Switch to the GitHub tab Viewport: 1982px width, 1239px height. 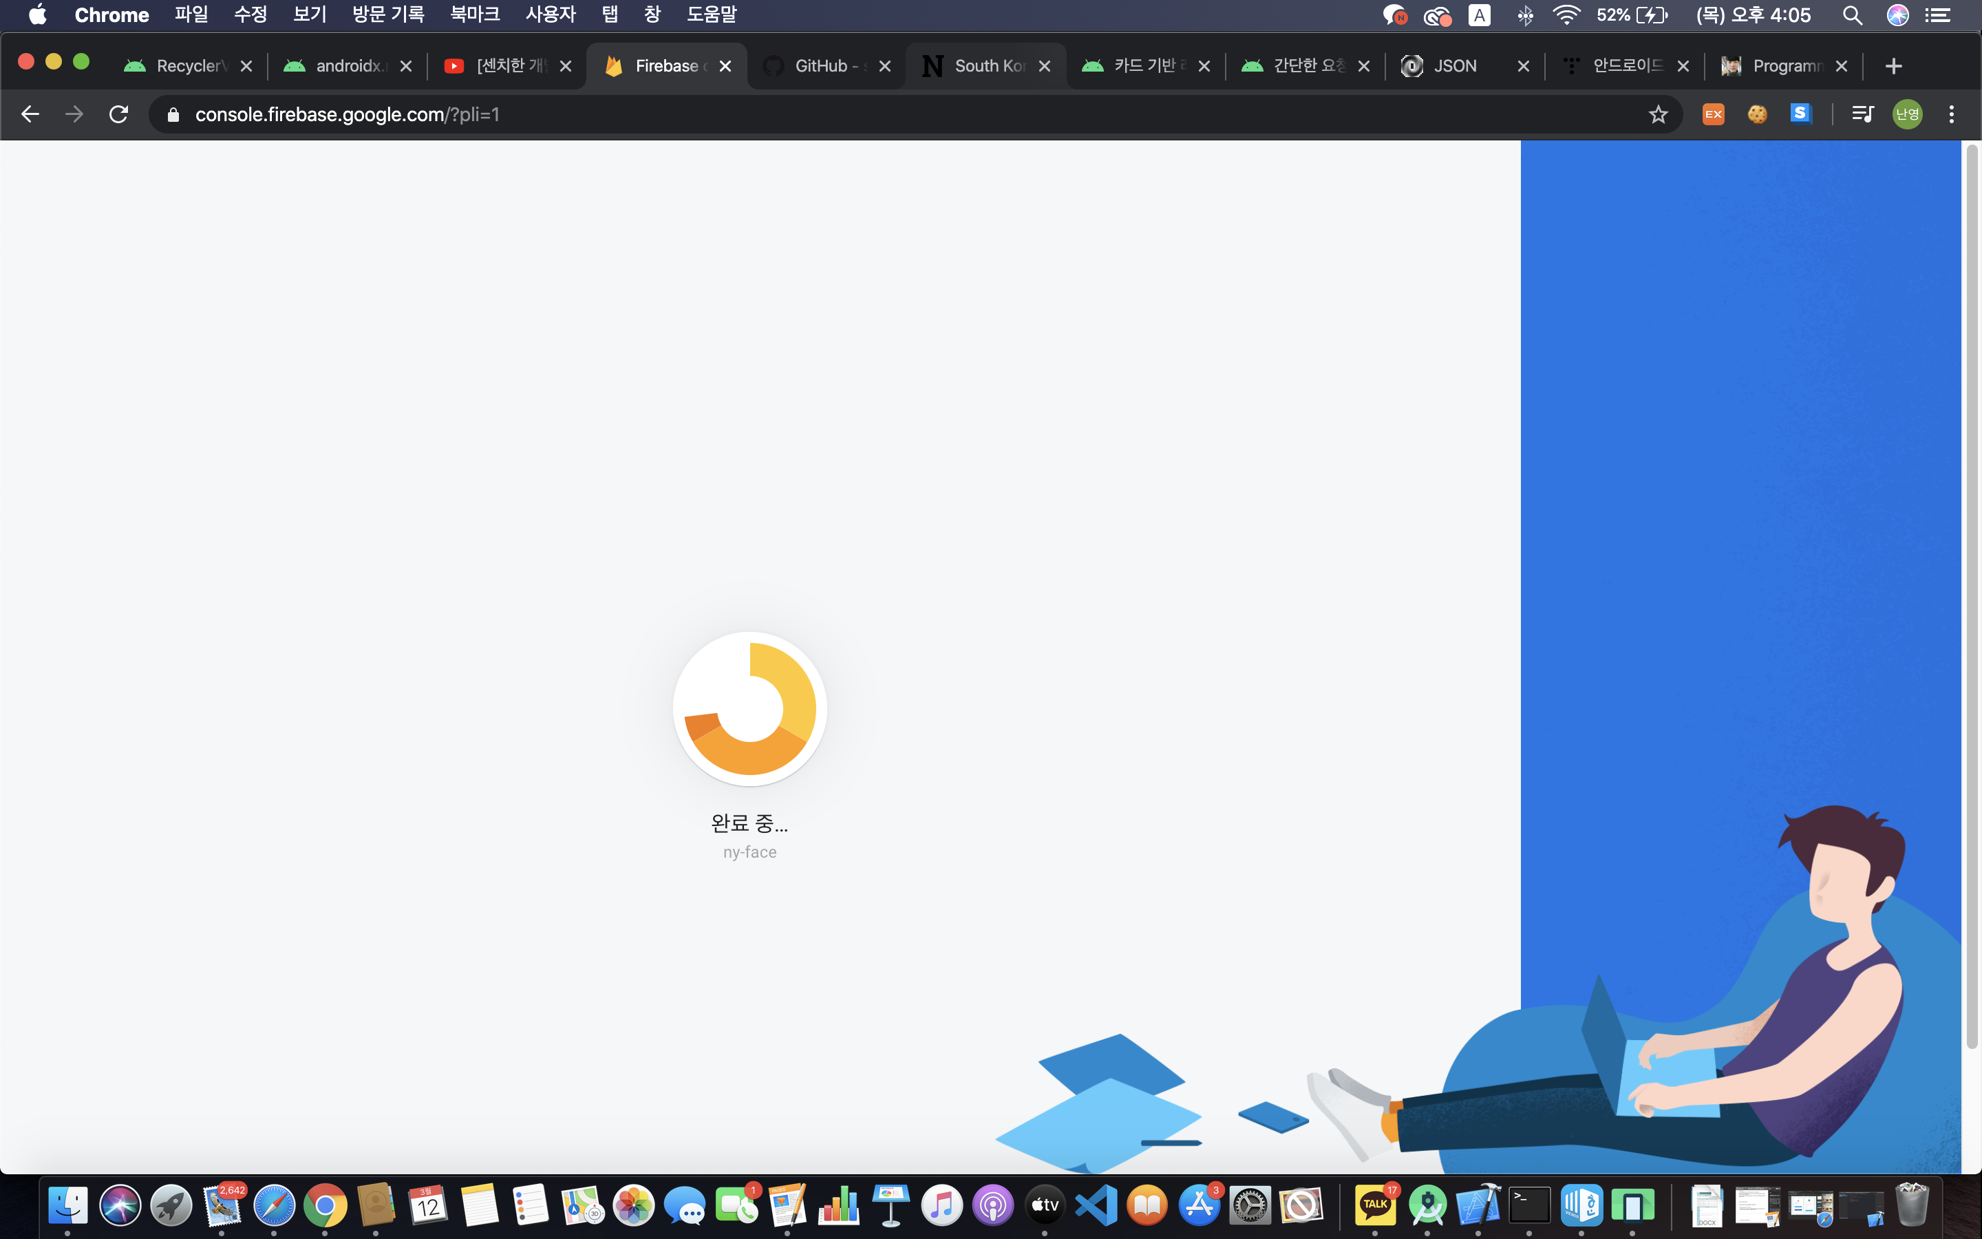tap(819, 65)
